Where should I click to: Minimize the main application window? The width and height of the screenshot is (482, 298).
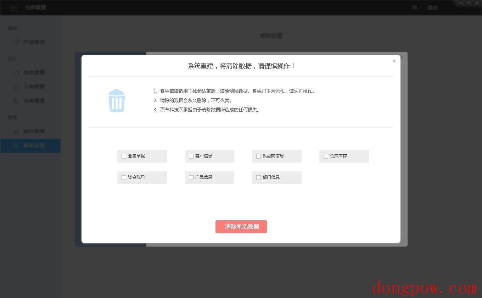461,3
